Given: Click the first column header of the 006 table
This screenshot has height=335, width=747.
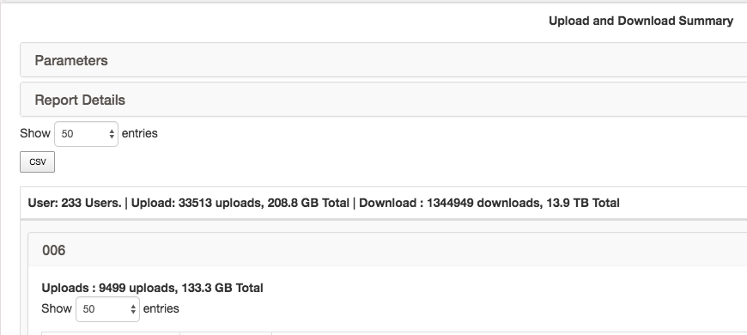Looking at the screenshot, I should [x=111, y=333].
